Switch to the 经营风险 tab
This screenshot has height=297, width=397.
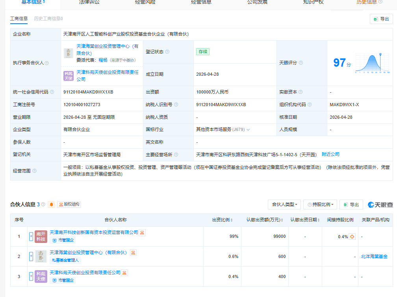tap(145, 2)
